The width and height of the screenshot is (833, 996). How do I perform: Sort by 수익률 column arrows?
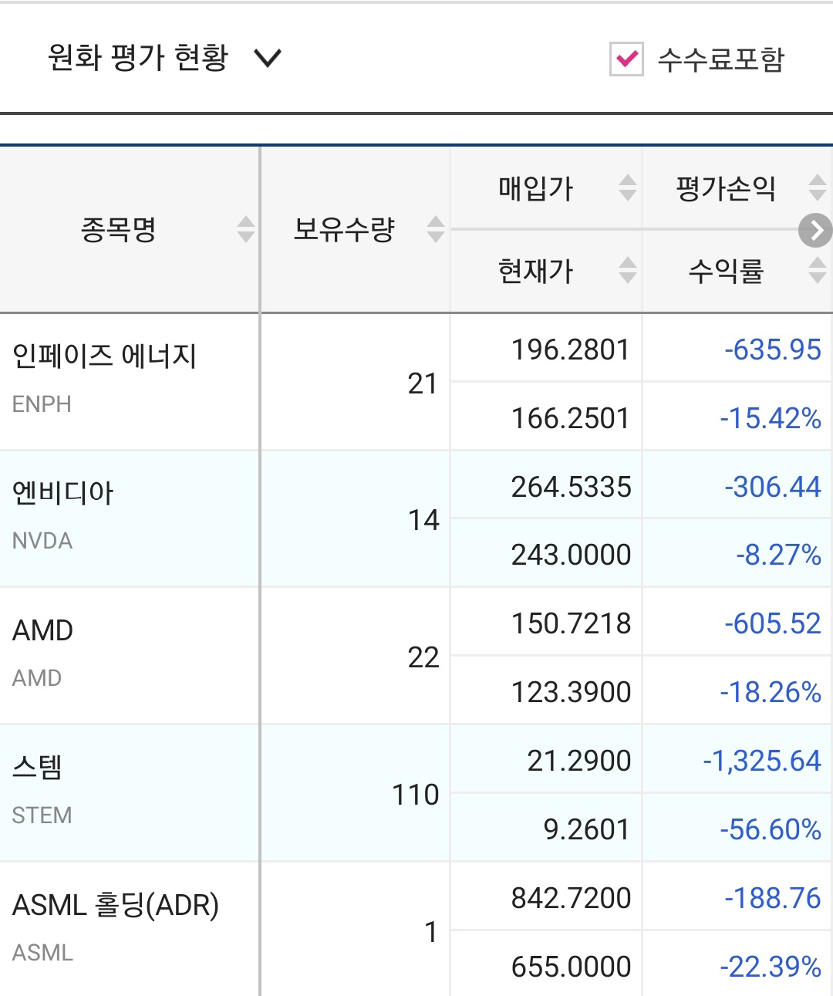click(818, 270)
